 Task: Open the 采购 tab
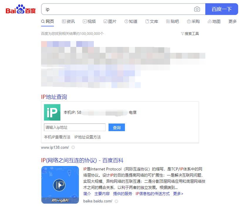(x=193, y=21)
